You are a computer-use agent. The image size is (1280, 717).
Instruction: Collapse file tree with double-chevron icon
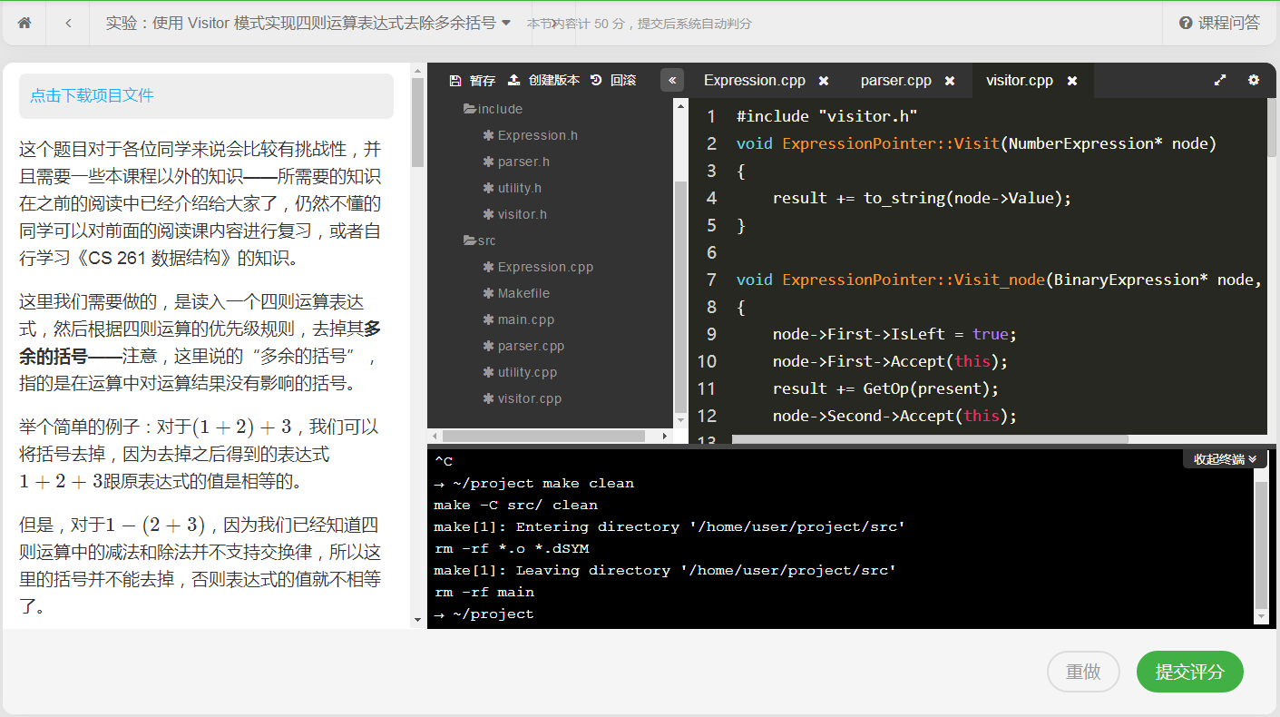click(672, 80)
